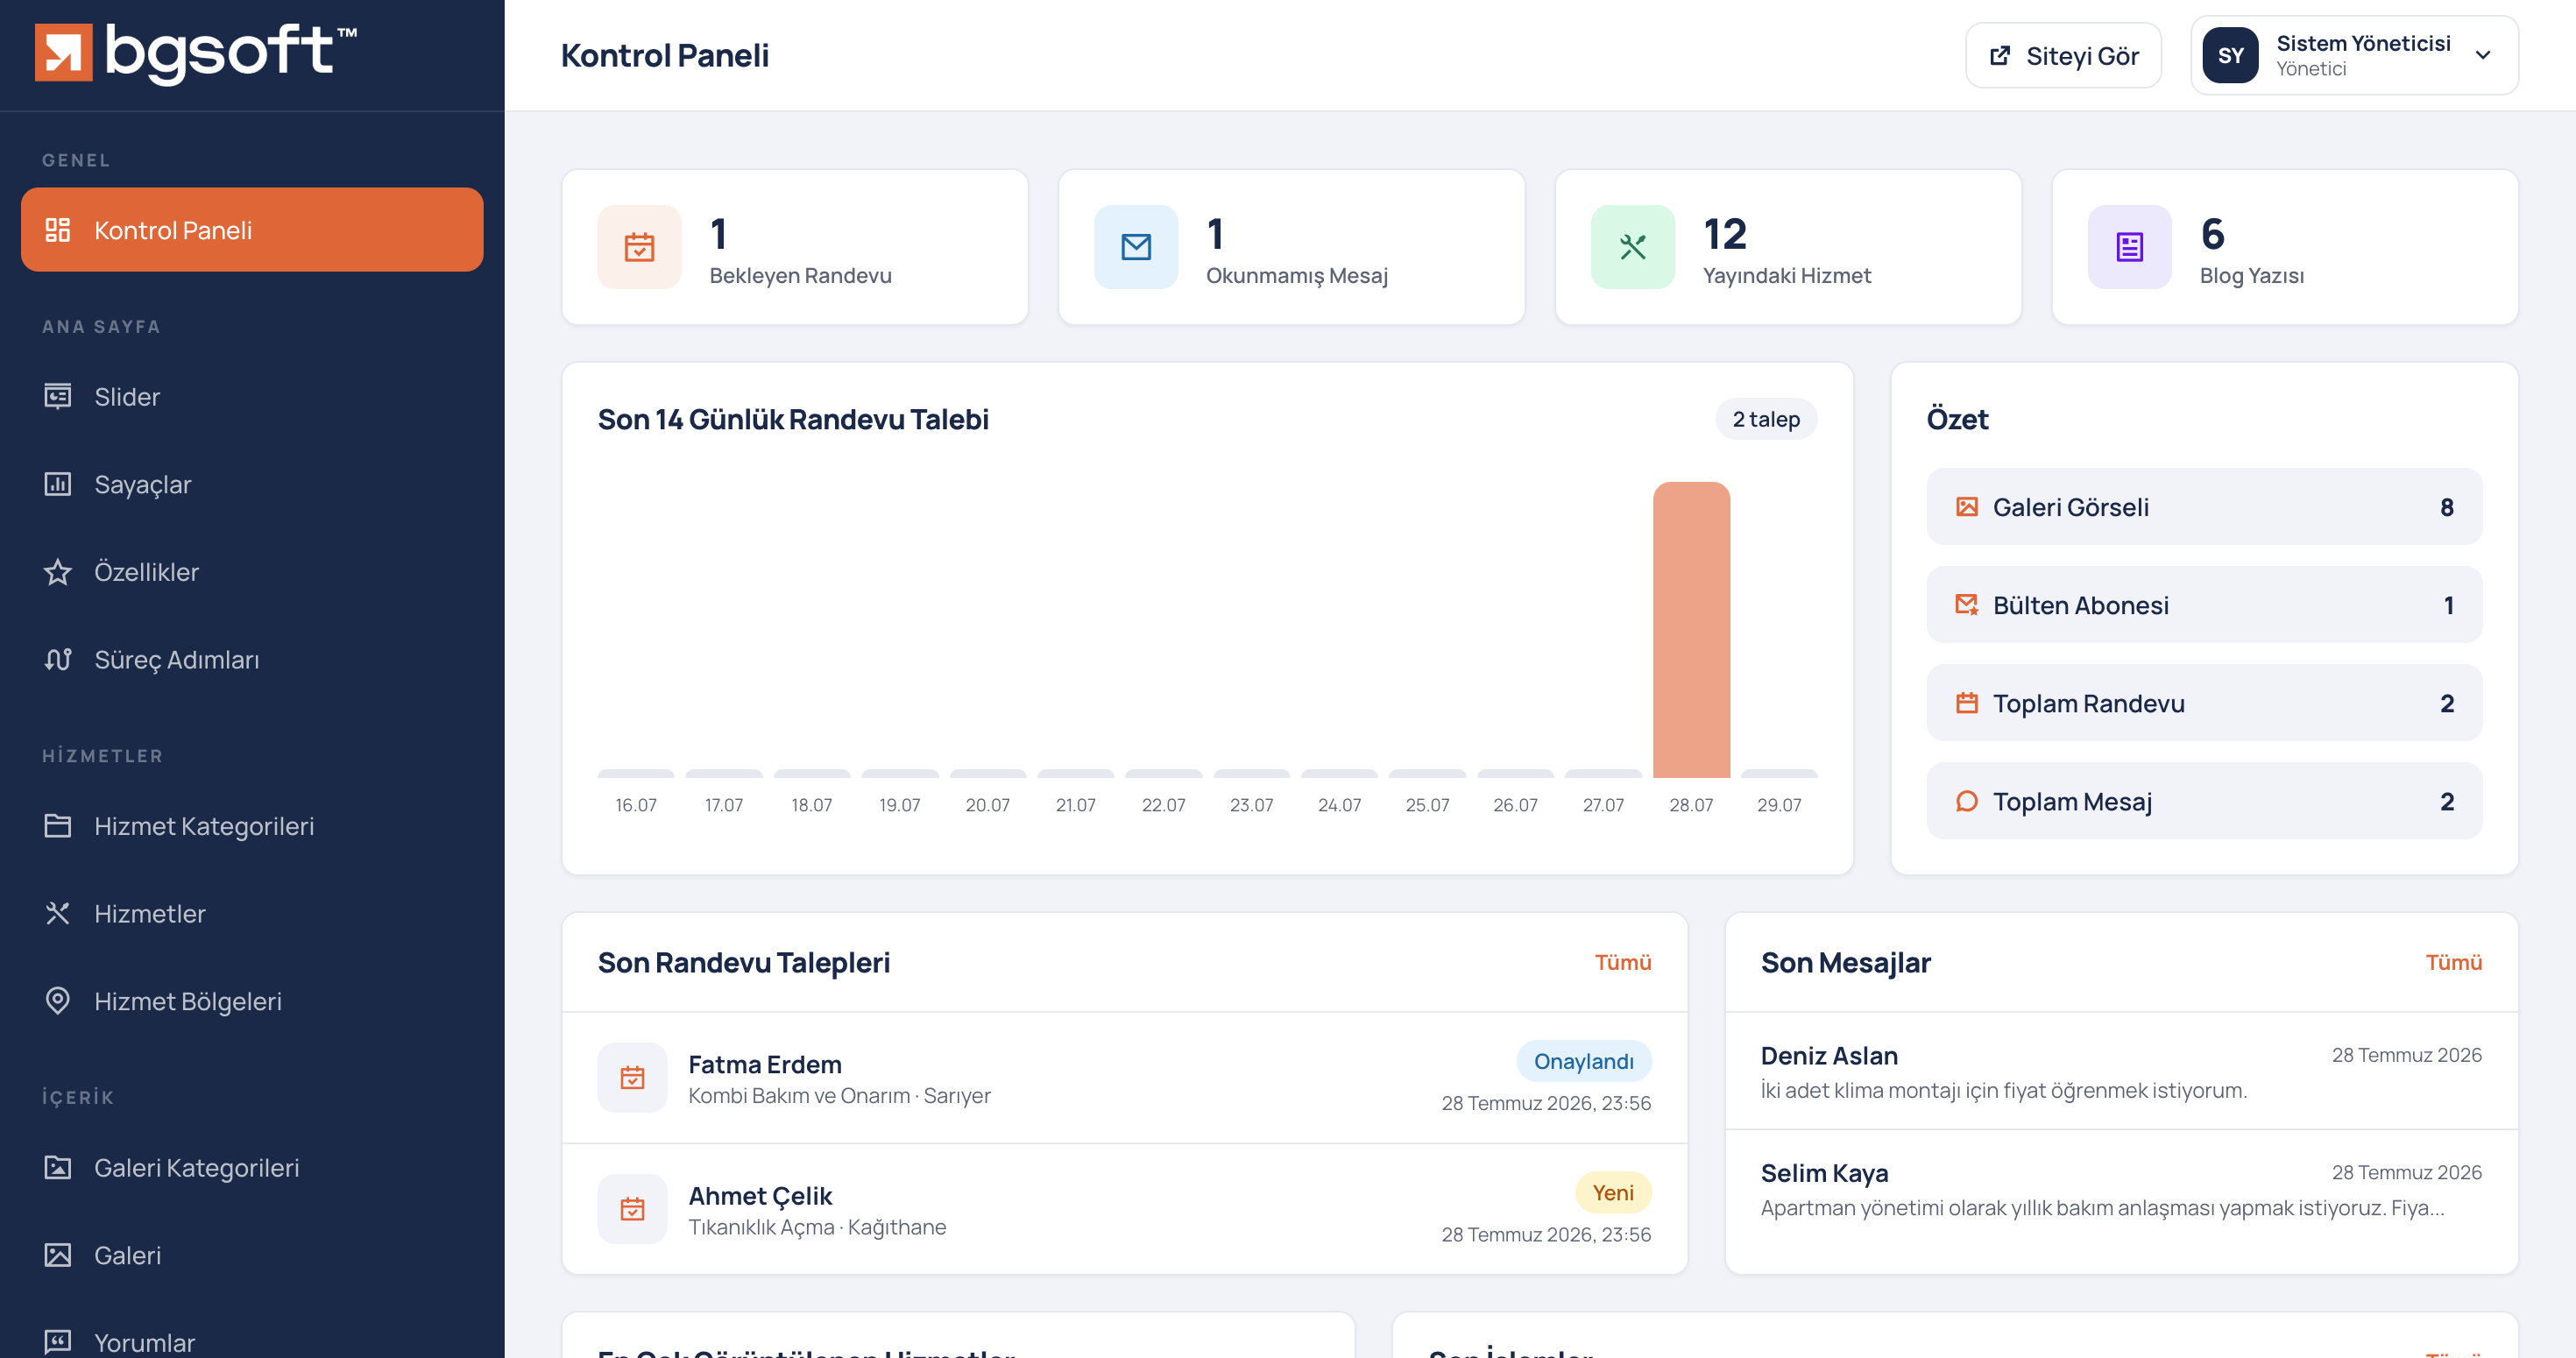Open the Hizmetler tools icon
2576x1358 pixels.
click(58, 914)
